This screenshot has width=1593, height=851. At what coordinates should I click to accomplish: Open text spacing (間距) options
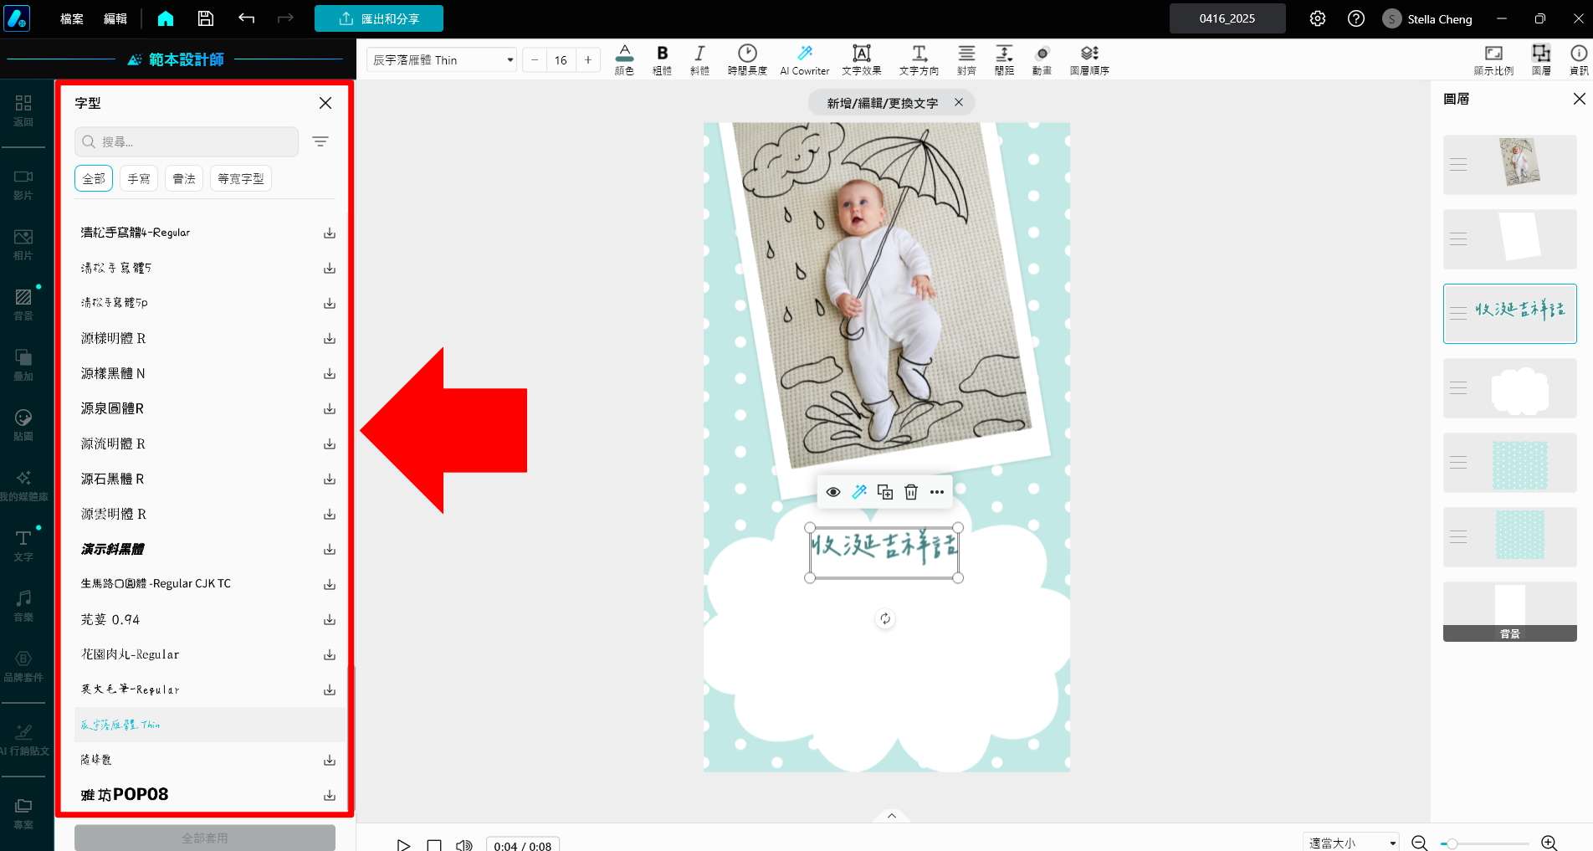point(1004,59)
